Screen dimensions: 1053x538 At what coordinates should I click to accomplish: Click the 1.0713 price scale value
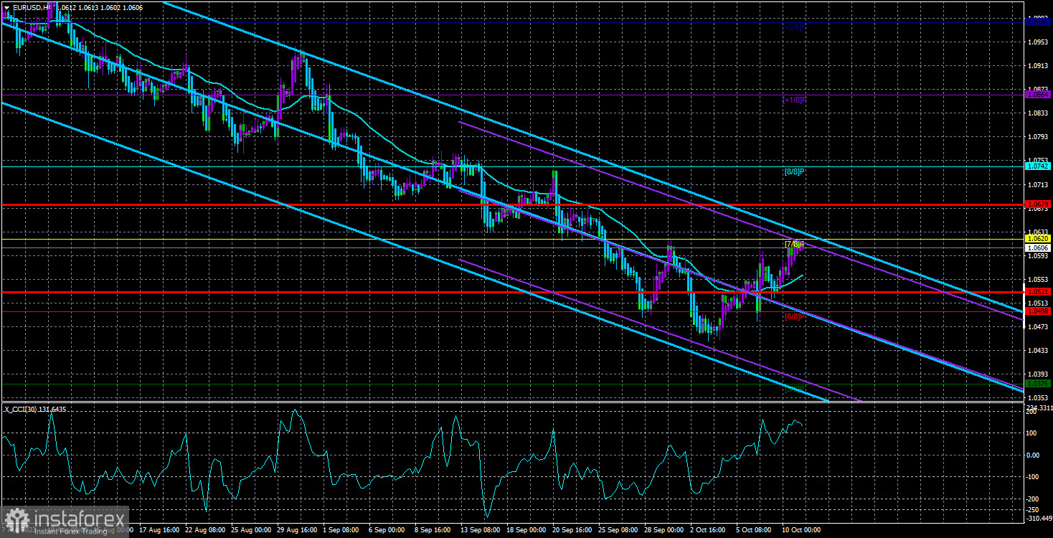pyautogui.click(x=1038, y=184)
